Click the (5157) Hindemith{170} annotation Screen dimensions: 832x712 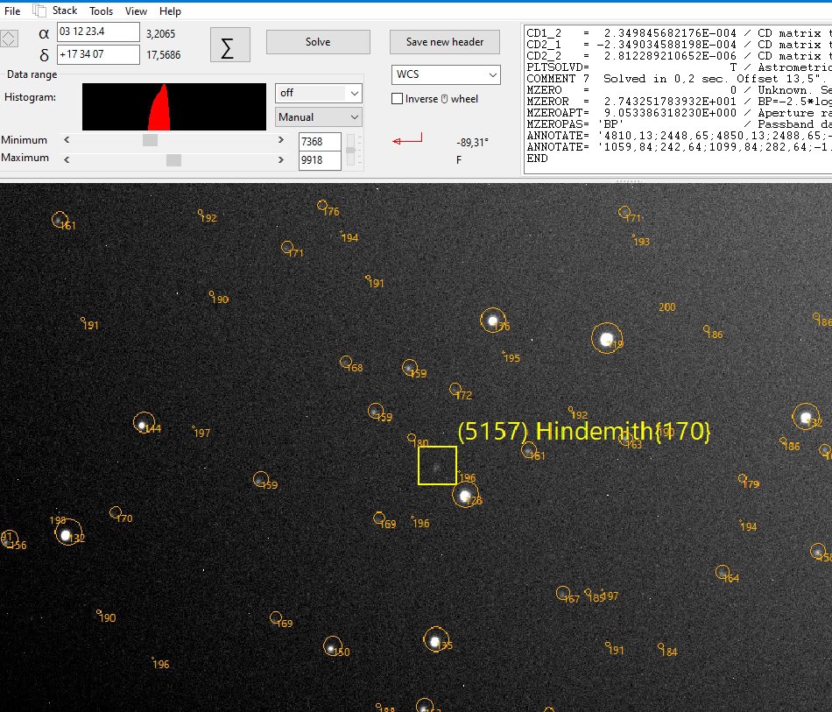(x=583, y=432)
